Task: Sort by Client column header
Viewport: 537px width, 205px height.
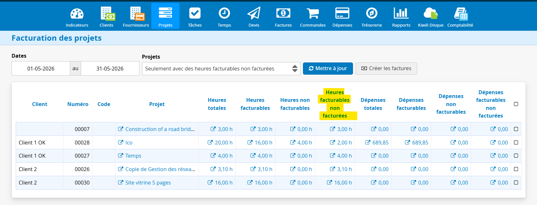Action: click(x=39, y=104)
